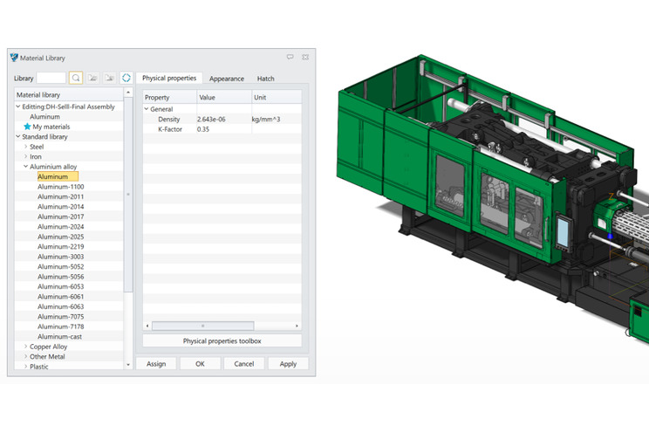Click the speech bubble icon in title bar
The image size is (649, 426).
[x=290, y=58]
